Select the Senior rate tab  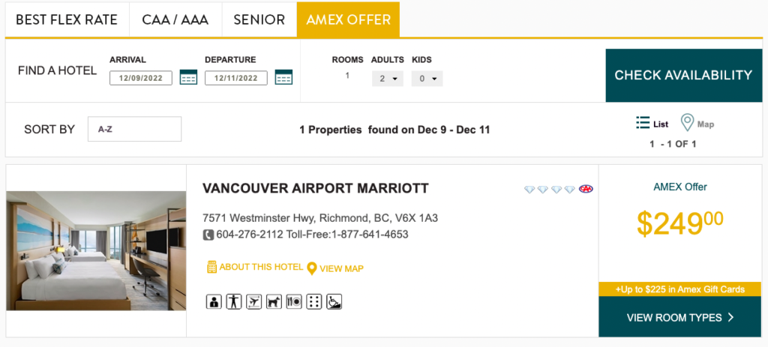pyautogui.click(x=259, y=20)
